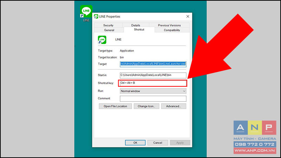Click the Application target type text
The image size is (281, 158).
click(127, 51)
